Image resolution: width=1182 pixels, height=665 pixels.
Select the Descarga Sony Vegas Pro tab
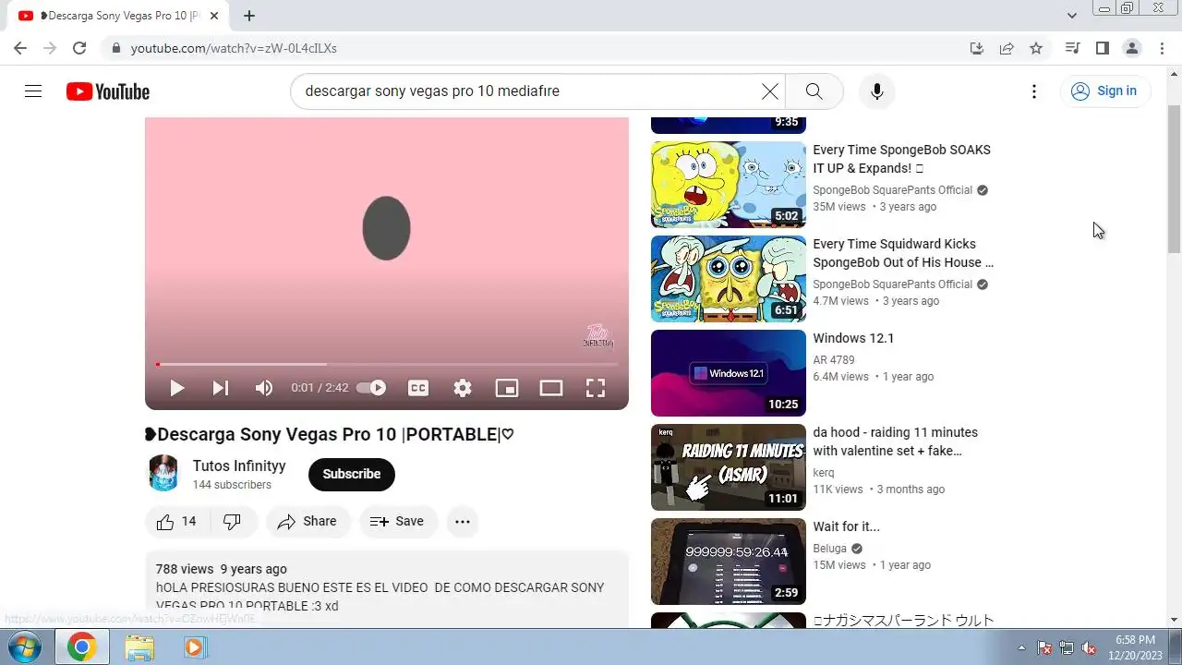coord(118,16)
